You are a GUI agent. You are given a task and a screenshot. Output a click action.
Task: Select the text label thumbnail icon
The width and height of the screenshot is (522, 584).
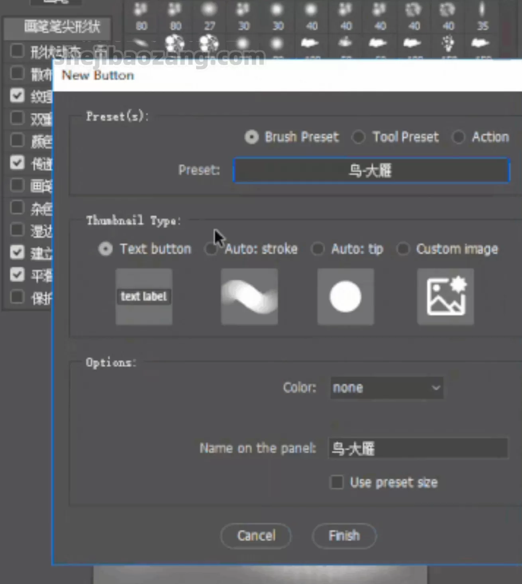tap(144, 296)
